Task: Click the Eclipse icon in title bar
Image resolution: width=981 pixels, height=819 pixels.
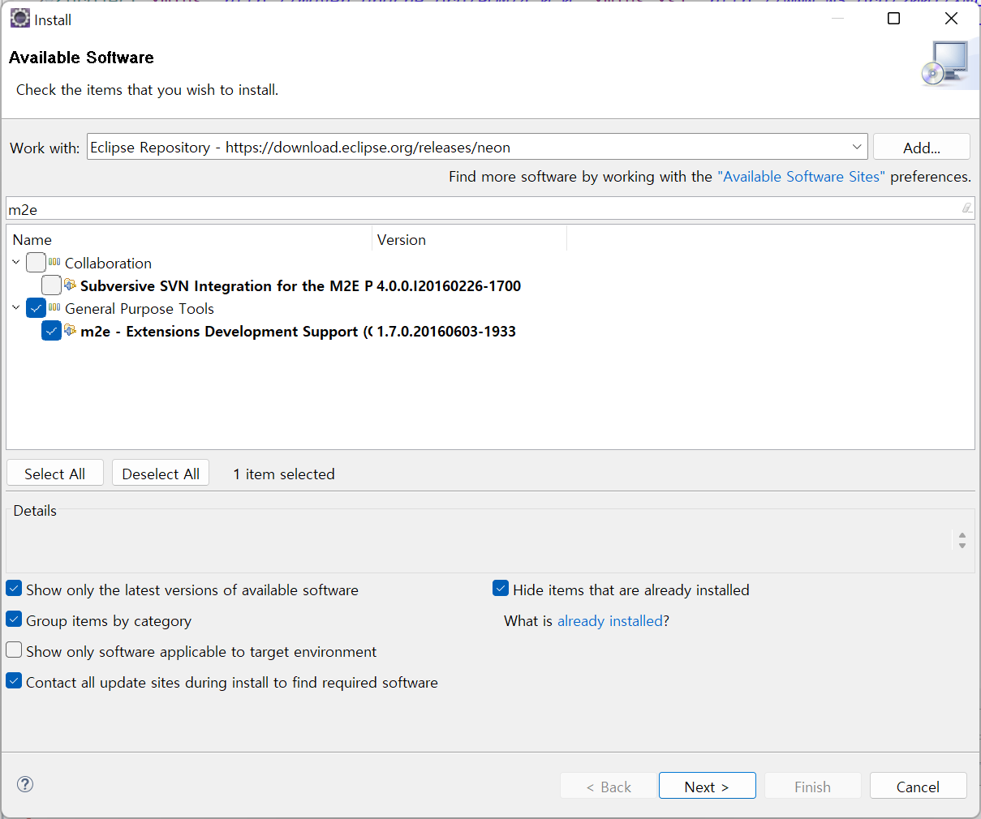Action: click(x=19, y=19)
